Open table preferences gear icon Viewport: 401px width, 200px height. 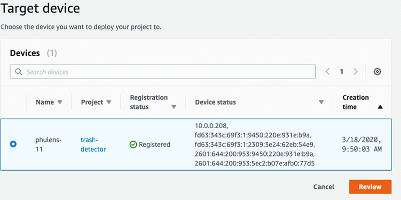(377, 71)
